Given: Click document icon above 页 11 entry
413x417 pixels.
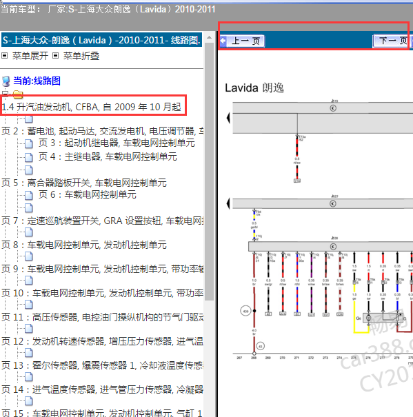Looking at the screenshot, I should tap(29, 305).
